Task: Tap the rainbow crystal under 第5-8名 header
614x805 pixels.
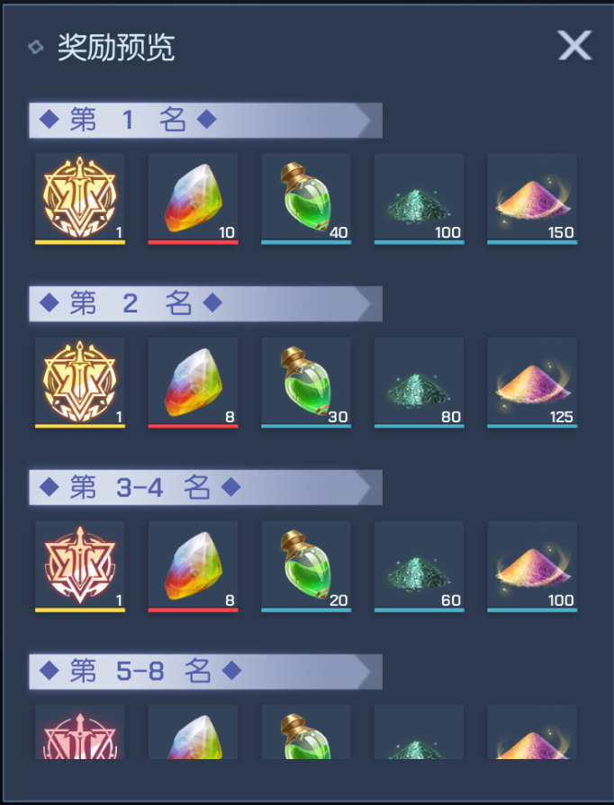Action: coord(193,731)
